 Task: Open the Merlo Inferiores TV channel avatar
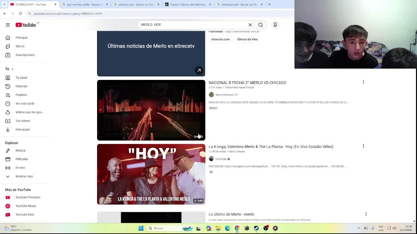tap(211, 95)
